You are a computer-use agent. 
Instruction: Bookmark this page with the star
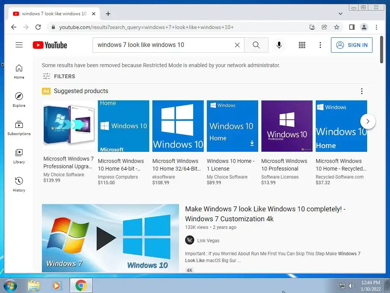(337, 27)
